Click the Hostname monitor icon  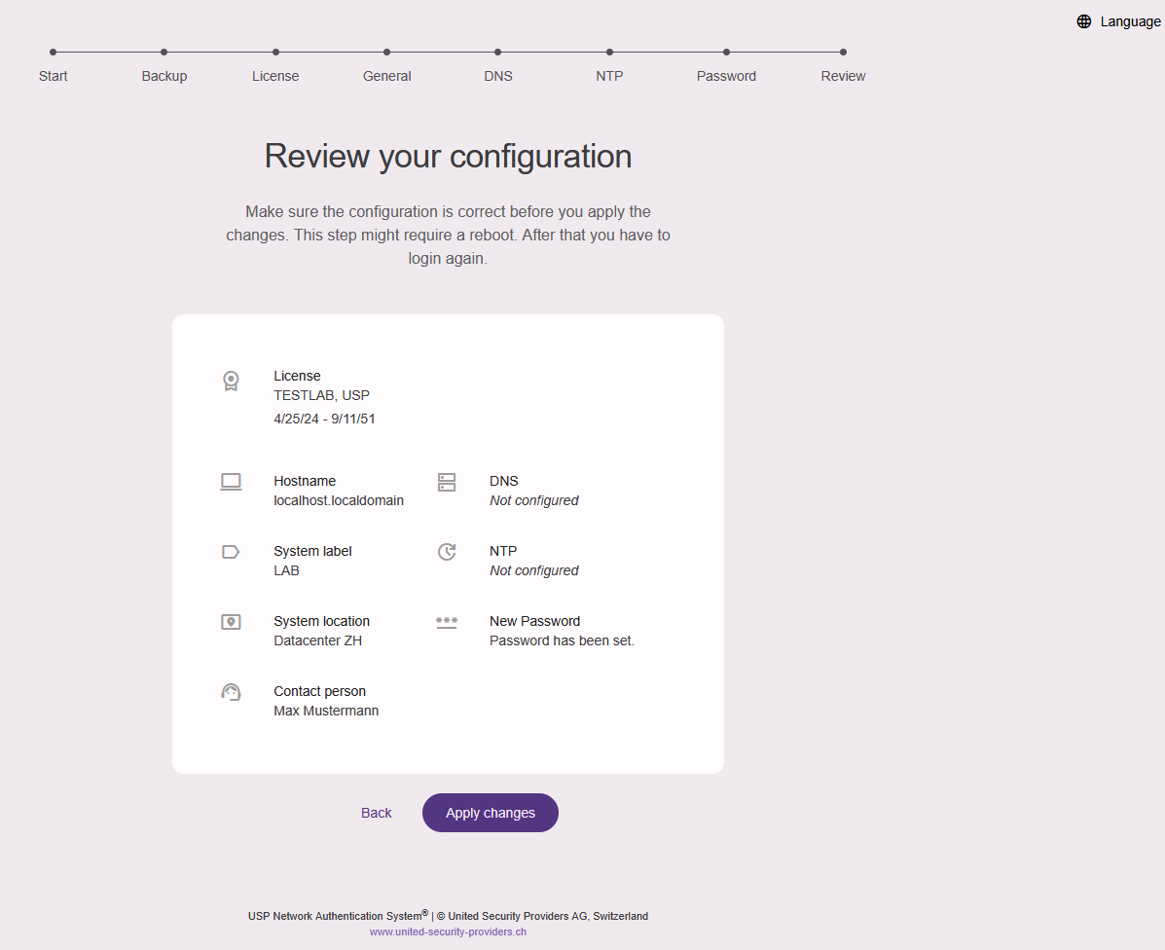231,481
